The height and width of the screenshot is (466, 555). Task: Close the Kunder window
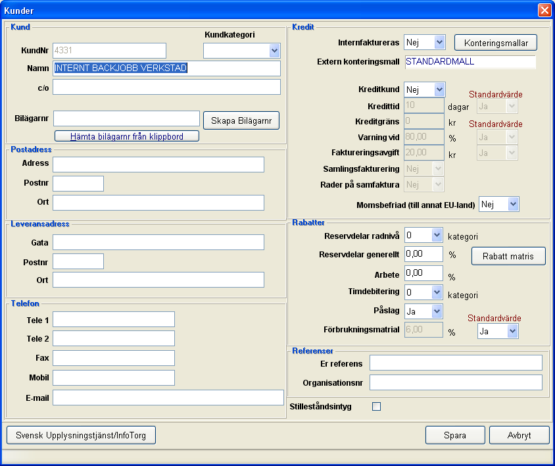(x=544, y=11)
